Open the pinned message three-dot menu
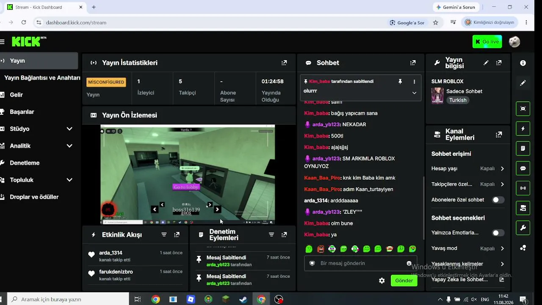The image size is (542, 305). tap(414, 81)
